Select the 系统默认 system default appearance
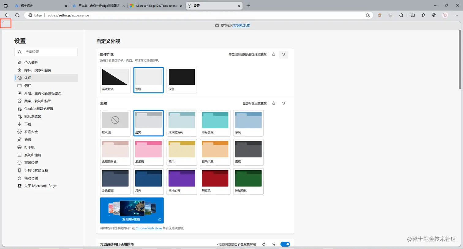This screenshot has width=463, height=249. click(x=115, y=80)
